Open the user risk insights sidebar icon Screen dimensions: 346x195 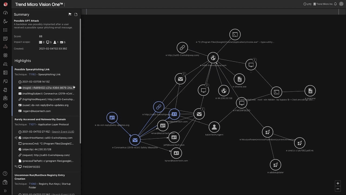pyautogui.click(x=5, y=21)
